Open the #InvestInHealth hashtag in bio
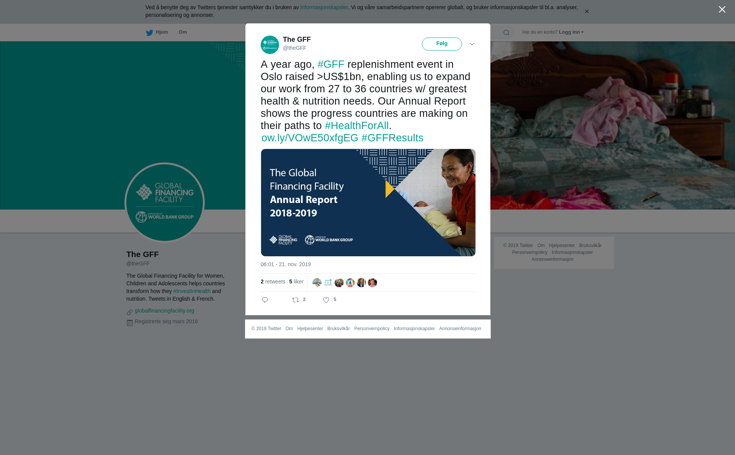The image size is (735, 455). point(192,291)
